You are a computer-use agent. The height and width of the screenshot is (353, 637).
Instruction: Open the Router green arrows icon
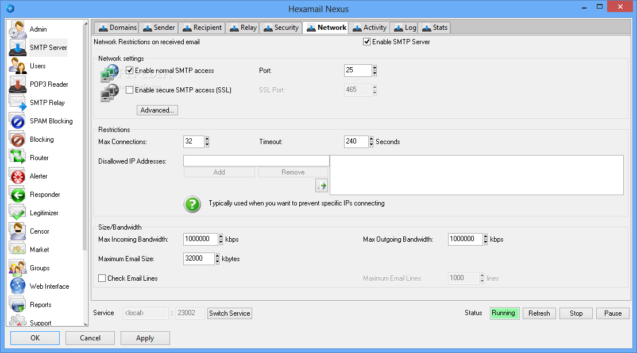[x=17, y=158]
